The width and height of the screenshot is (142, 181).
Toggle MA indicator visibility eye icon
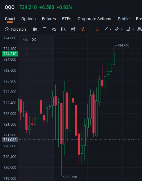tap(34, 40)
